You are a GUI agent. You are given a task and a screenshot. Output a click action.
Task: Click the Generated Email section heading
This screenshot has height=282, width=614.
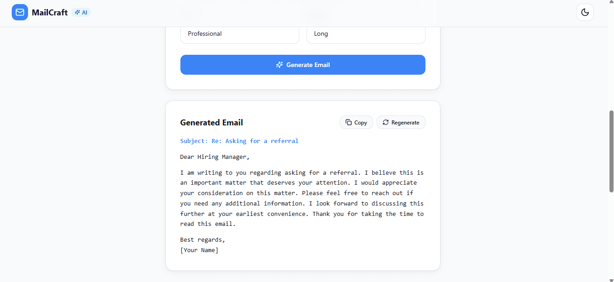212,122
